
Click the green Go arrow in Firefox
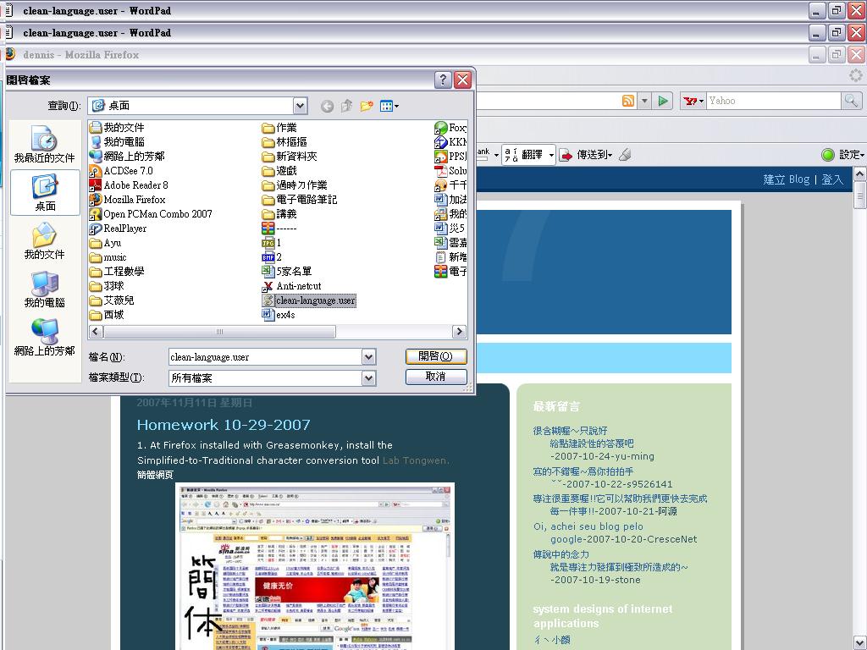tap(662, 101)
